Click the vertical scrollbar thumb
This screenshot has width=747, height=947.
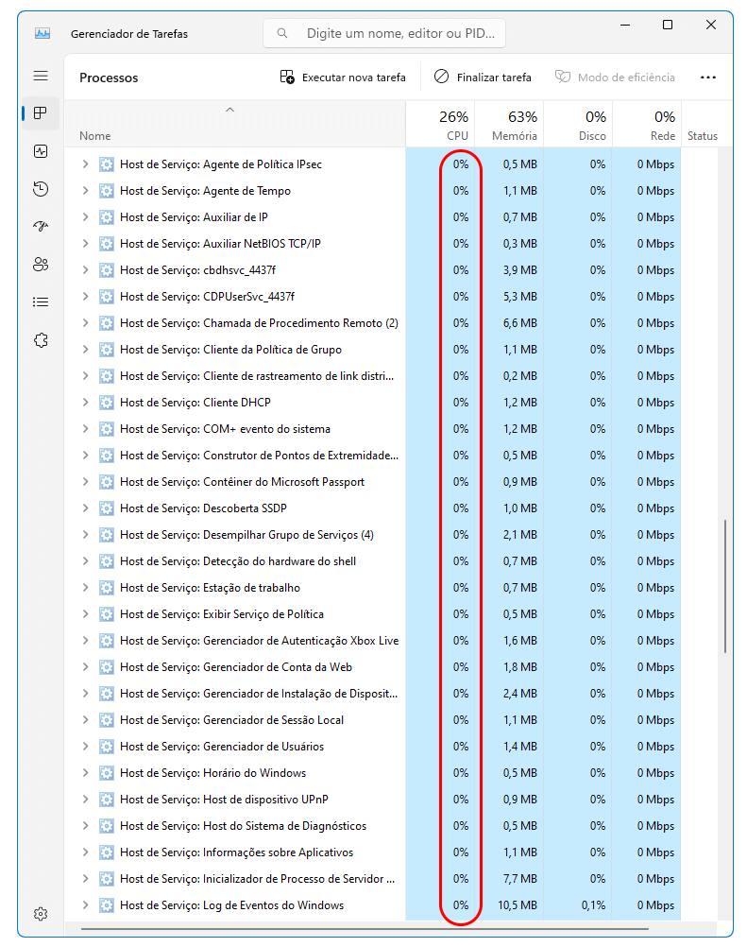click(x=724, y=586)
